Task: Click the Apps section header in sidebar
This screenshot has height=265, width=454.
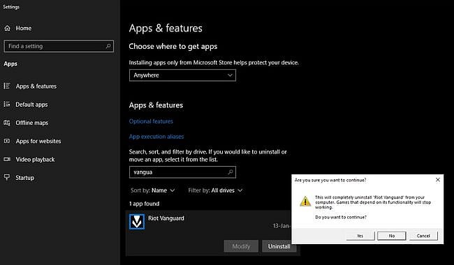Action: pos(10,63)
